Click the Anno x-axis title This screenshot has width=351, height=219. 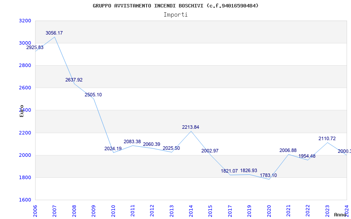coord(340,215)
